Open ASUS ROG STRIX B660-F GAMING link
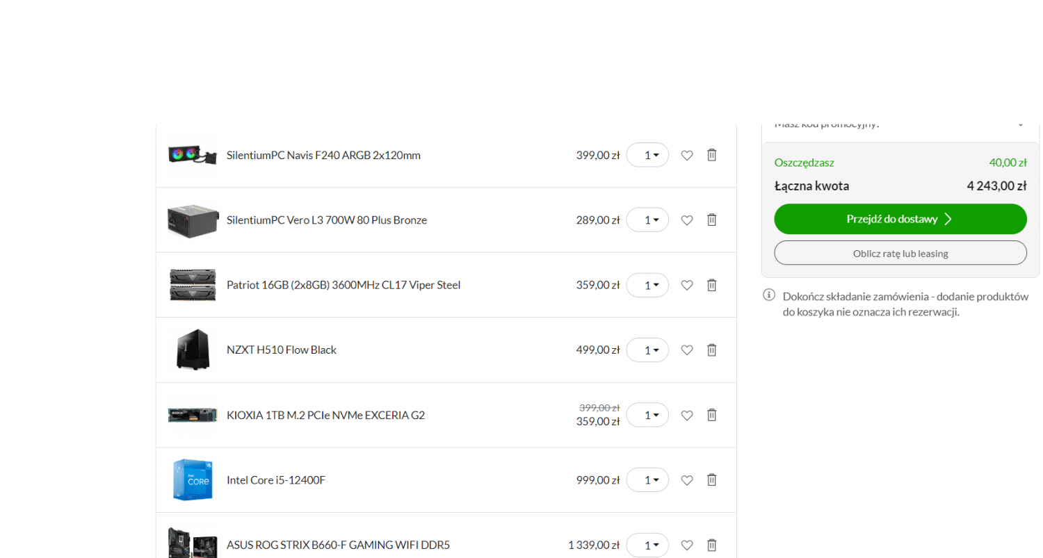1043x558 pixels. tap(338, 545)
